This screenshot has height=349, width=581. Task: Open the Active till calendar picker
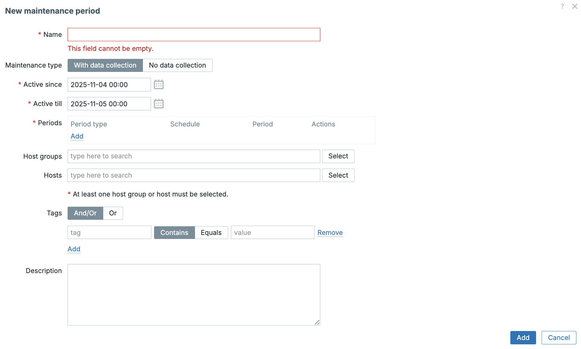click(x=158, y=104)
